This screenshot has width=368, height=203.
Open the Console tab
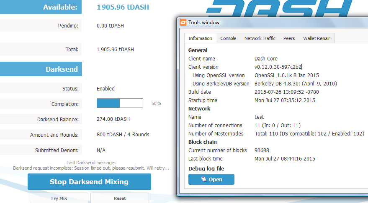(228, 38)
